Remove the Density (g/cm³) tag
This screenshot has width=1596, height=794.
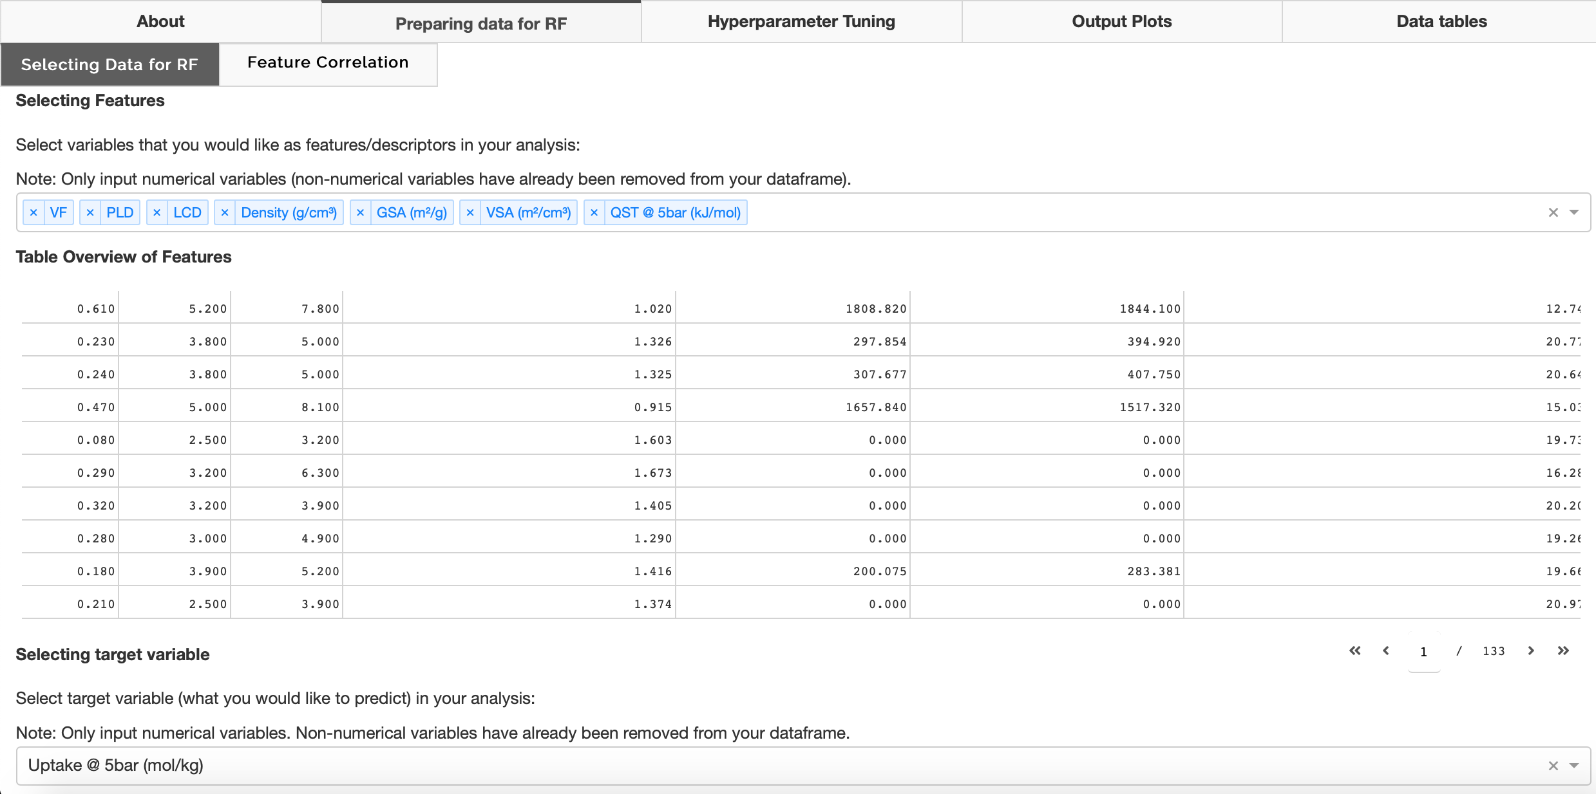coord(224,213)
